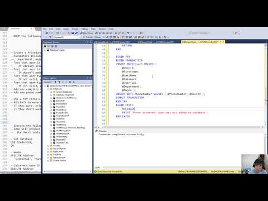
Task: Open the Query menu
Action: click(66, 29)
